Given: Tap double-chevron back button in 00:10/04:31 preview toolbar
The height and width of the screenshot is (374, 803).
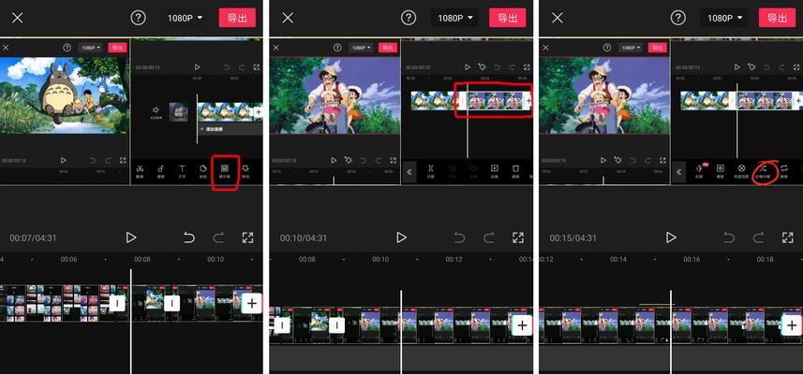Looking at the screenshot, I should coord(409,172).
